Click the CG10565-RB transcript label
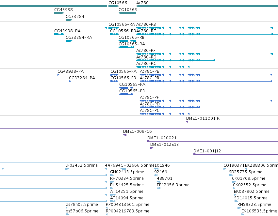The height and width of the screenshot is (216, 278). pyautogui.click(x=131, y=37)
